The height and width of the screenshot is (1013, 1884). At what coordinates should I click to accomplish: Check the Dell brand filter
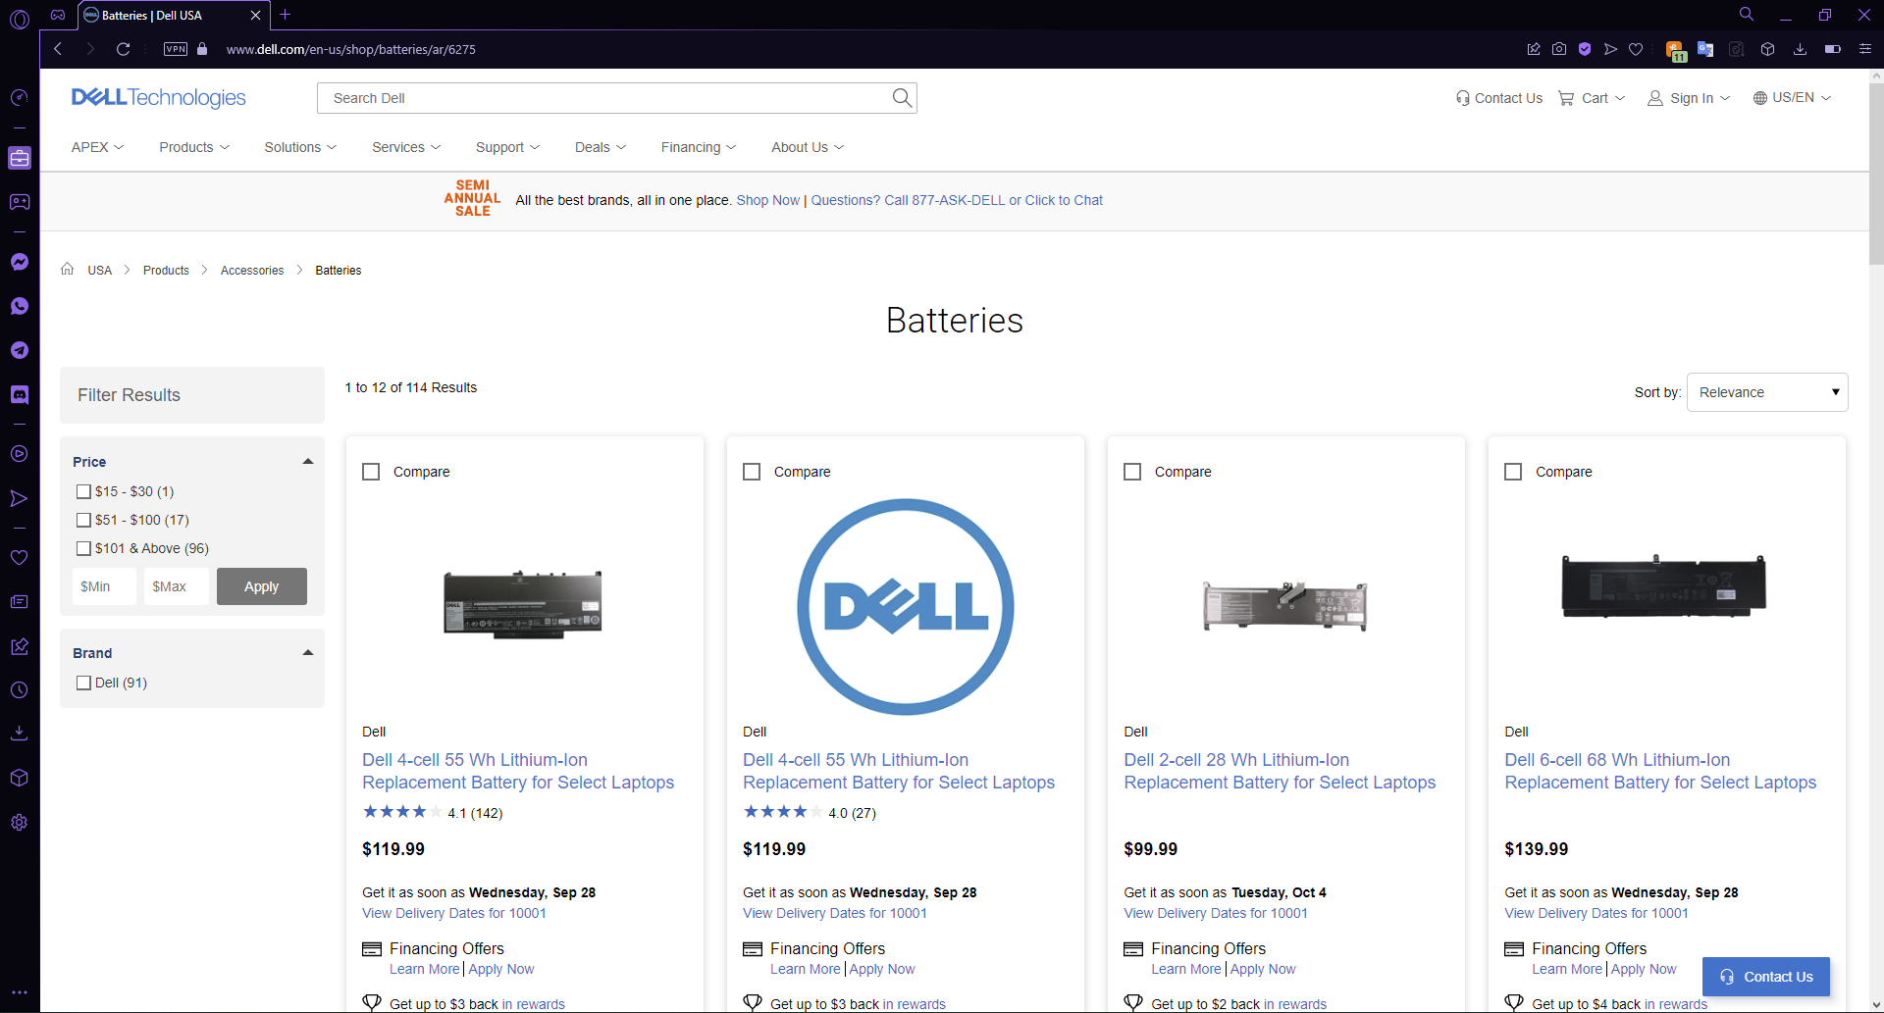tap(83, 683)
